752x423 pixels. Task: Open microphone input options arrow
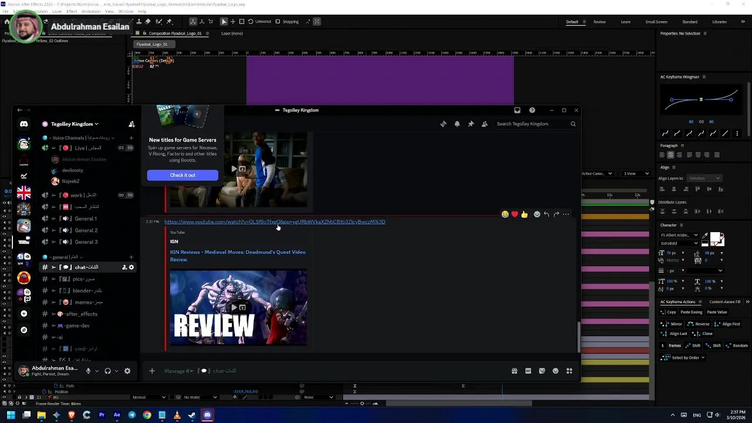[x=96, y=371]
